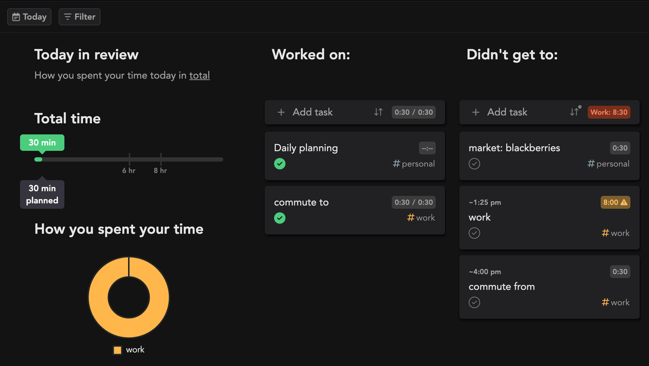Mark the work task complete via its circle

click(x=474, y=233)
